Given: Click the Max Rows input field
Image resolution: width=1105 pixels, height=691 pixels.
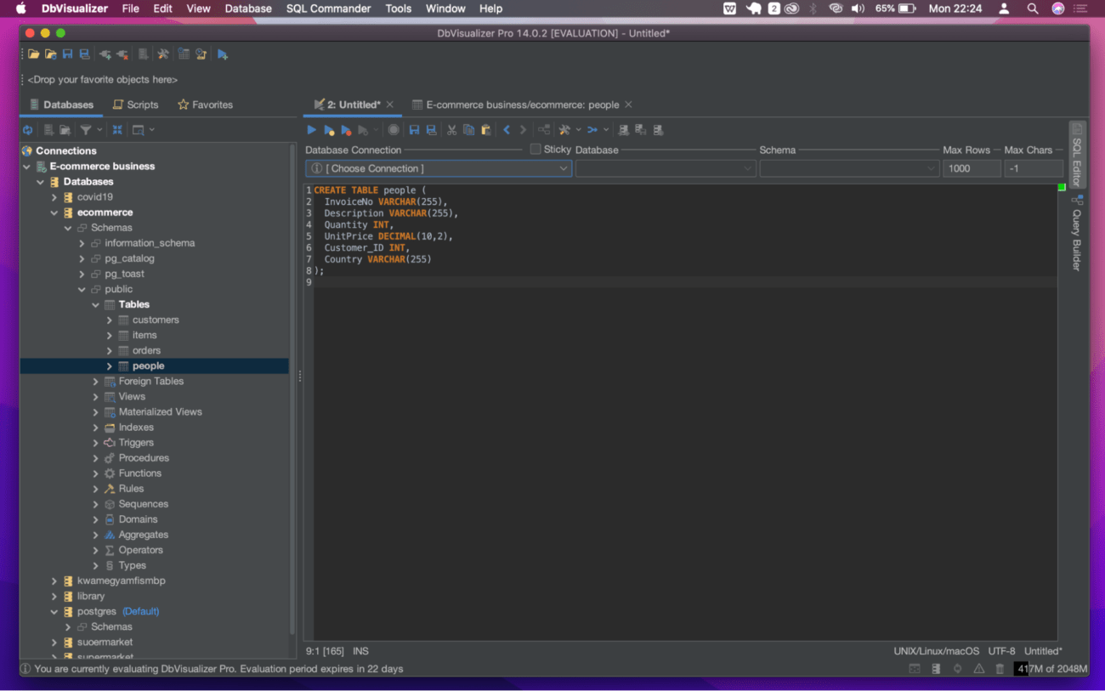Looking at the screenshot, I should (x=972, y=167).
